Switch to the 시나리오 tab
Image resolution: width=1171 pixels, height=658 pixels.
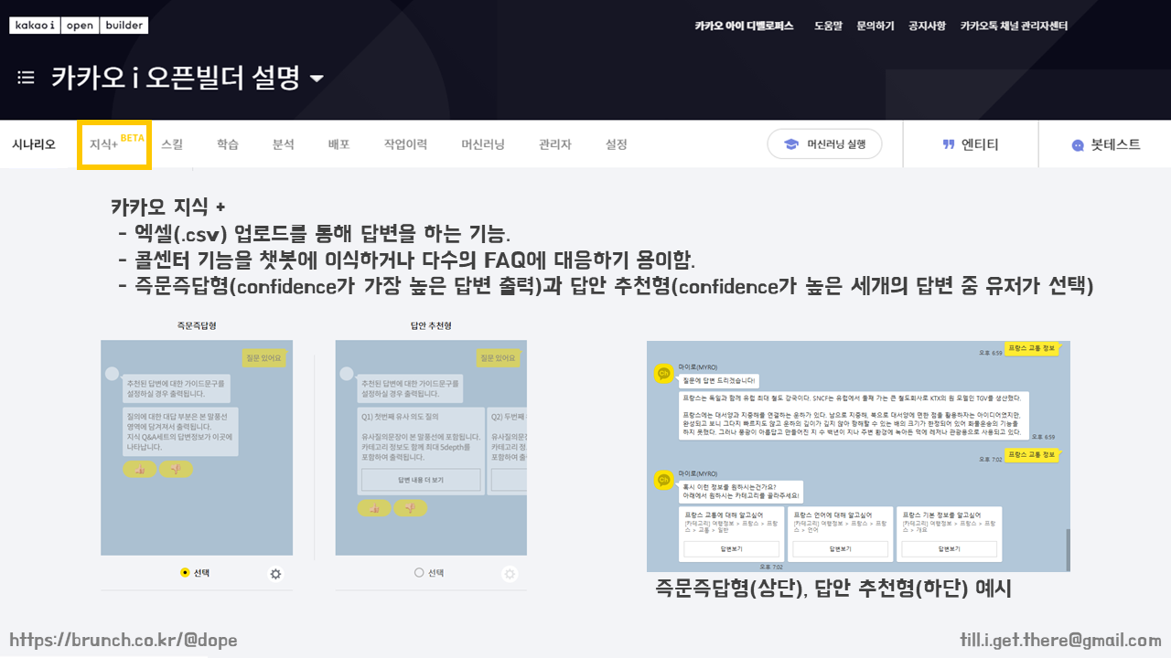pos(34,144)
